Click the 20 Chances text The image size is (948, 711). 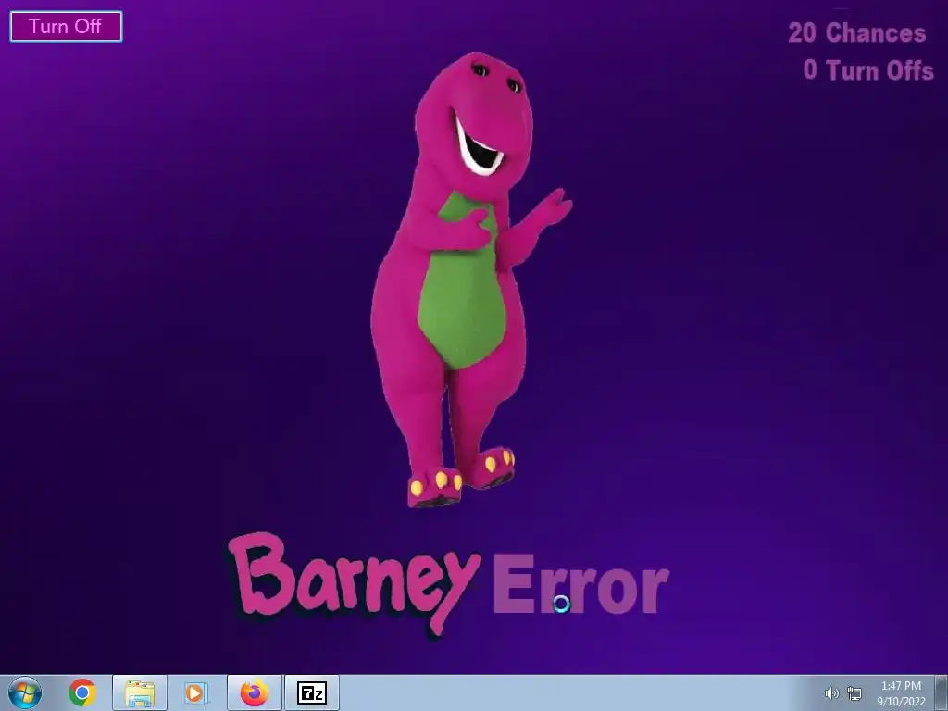856,32
